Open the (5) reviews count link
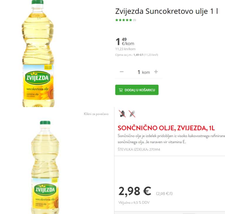The width and height of the screenshot is (225, 214). pyautogui.click(x=134, y=20)
